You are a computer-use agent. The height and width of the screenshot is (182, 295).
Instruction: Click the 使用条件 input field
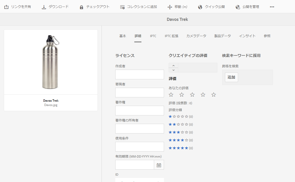pyautogui.click(x=140, y=147)
